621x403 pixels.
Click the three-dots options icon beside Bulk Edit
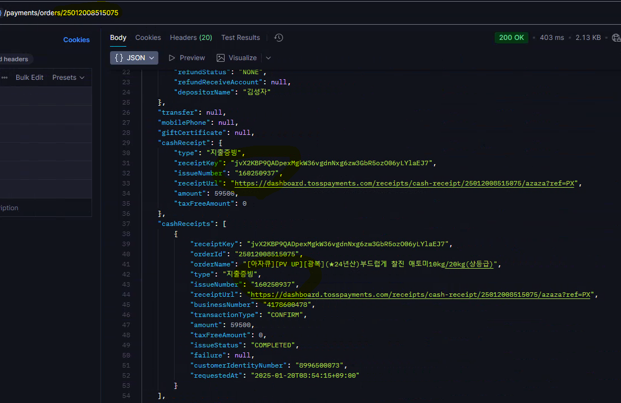4,78
